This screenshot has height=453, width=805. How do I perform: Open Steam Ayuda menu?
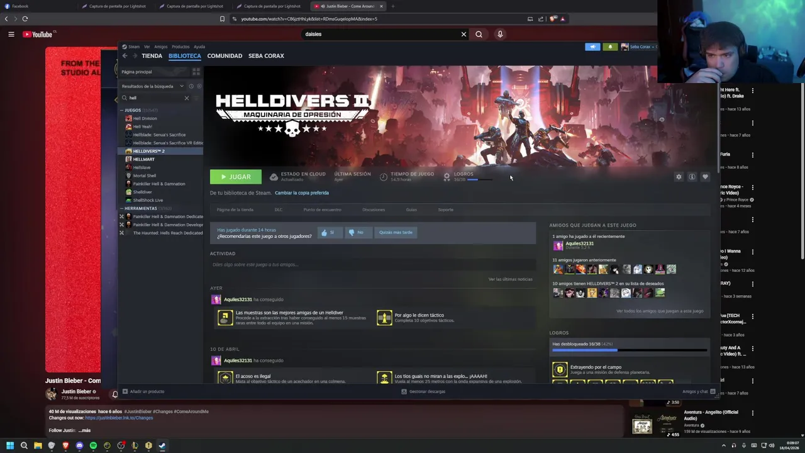point(199,47)
